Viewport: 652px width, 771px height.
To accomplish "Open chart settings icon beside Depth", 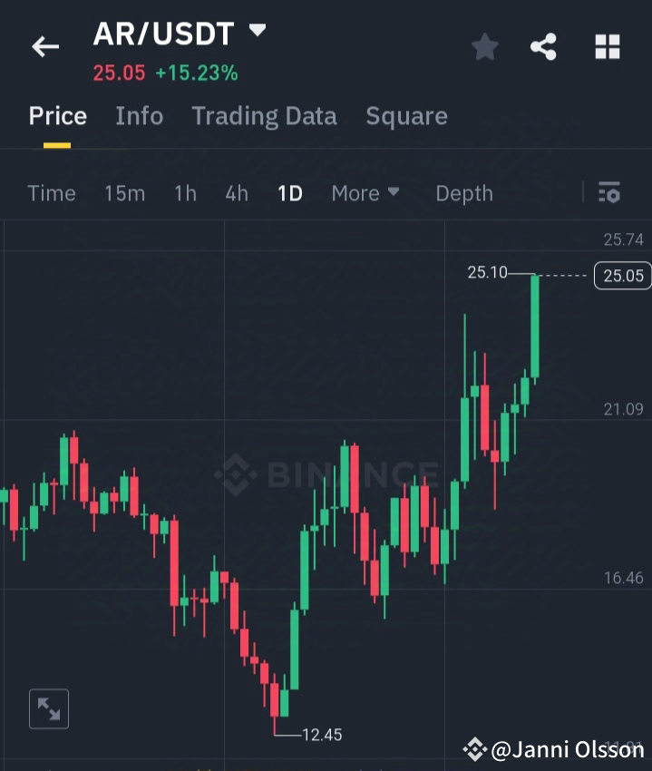I will point(608,193).
